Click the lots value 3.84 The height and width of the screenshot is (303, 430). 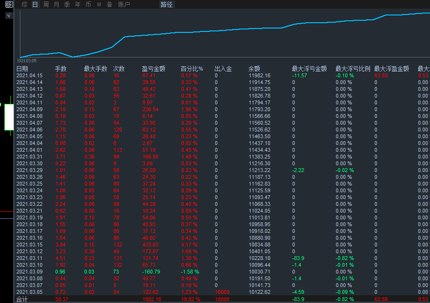tap(60, 245)
